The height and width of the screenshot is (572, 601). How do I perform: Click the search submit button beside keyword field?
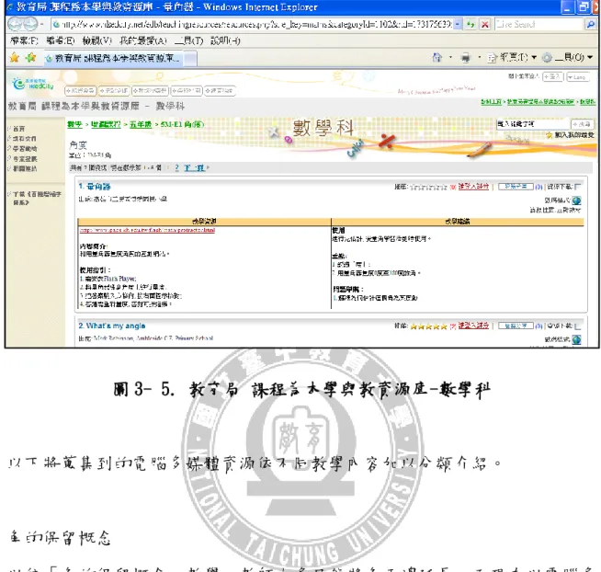(583, 124)
